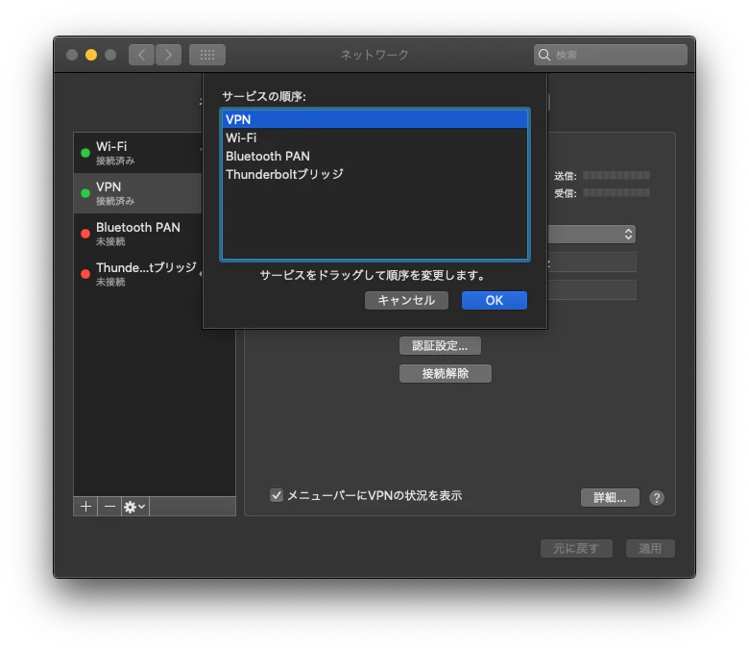Open the show-all preferences grid

[207, 55]
